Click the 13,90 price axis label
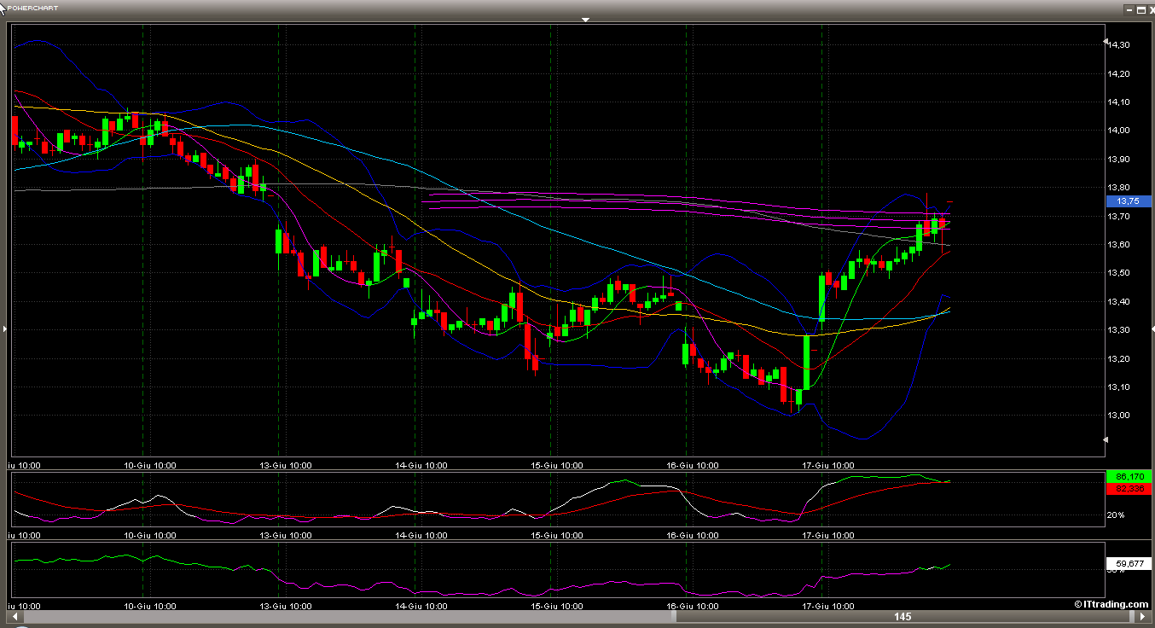Screen dimensions: 1155x628 [x=1118, y=159]
